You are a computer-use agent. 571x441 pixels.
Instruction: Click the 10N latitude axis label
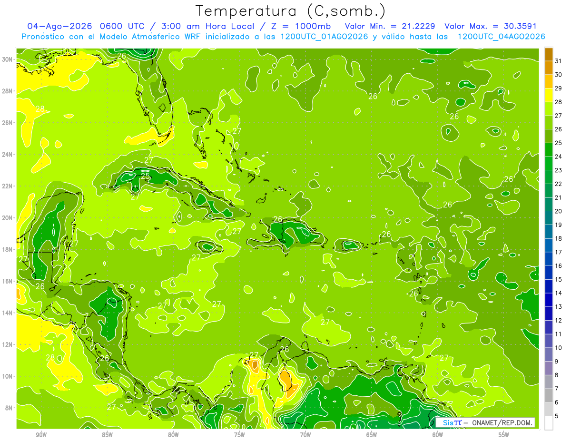pos(7,376)
